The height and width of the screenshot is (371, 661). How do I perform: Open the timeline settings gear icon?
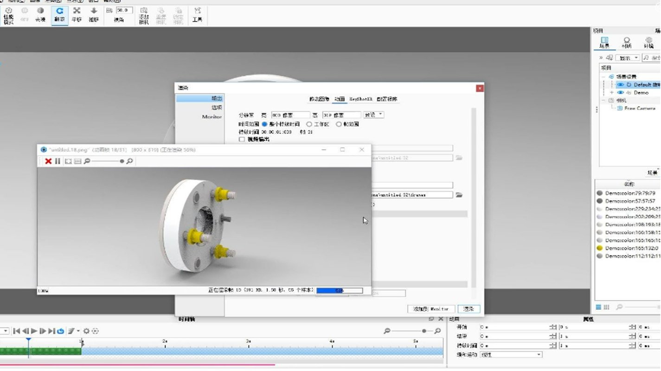tap(86, 331)
